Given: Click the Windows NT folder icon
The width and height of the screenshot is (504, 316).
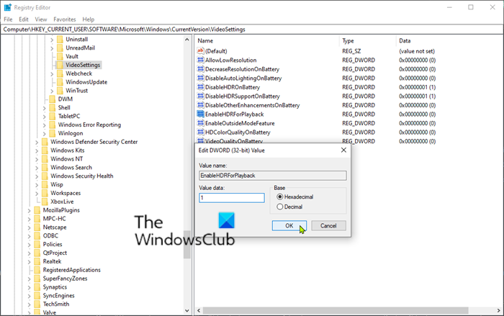Looking at the screenshot, I should point(45,159).
